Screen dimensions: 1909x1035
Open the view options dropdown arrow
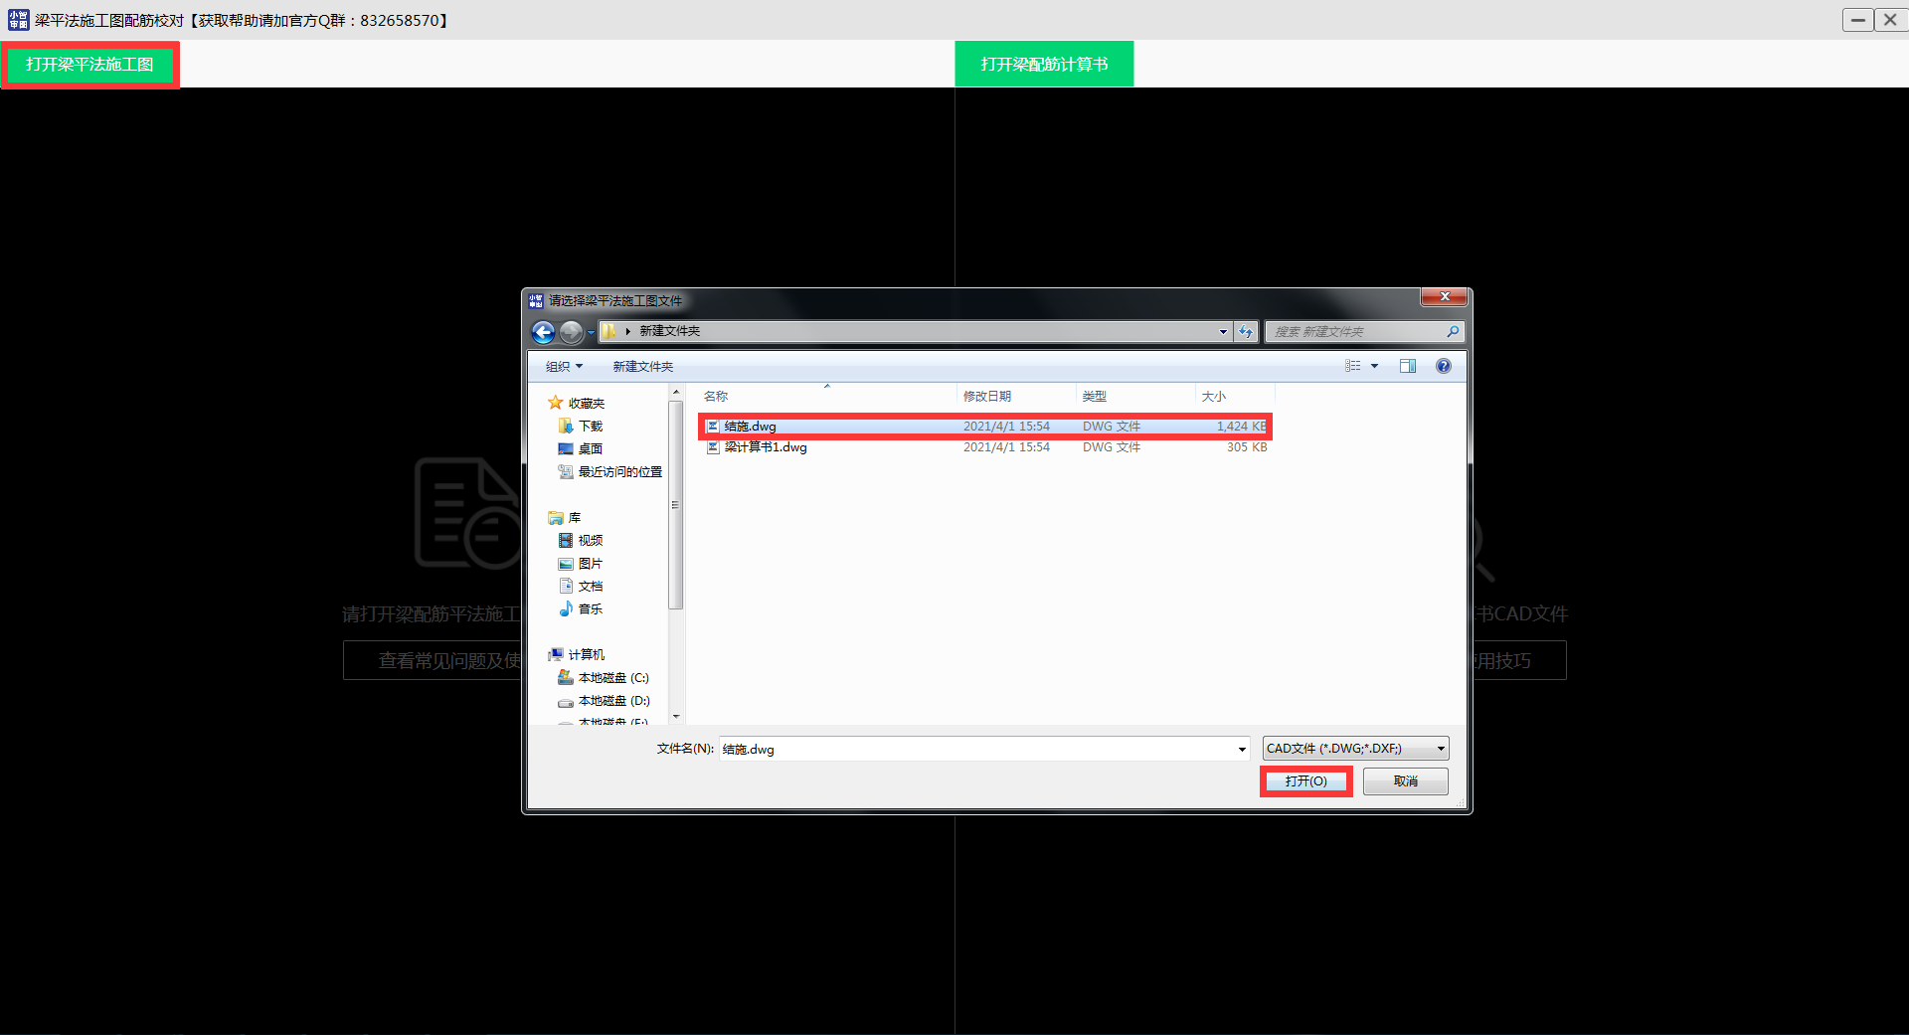pyautogui.click(x=1375, y=366)
